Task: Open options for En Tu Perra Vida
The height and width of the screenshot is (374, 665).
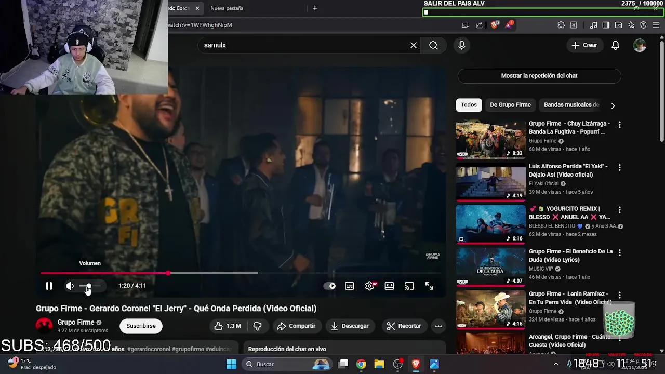Action: click(619, 295)
